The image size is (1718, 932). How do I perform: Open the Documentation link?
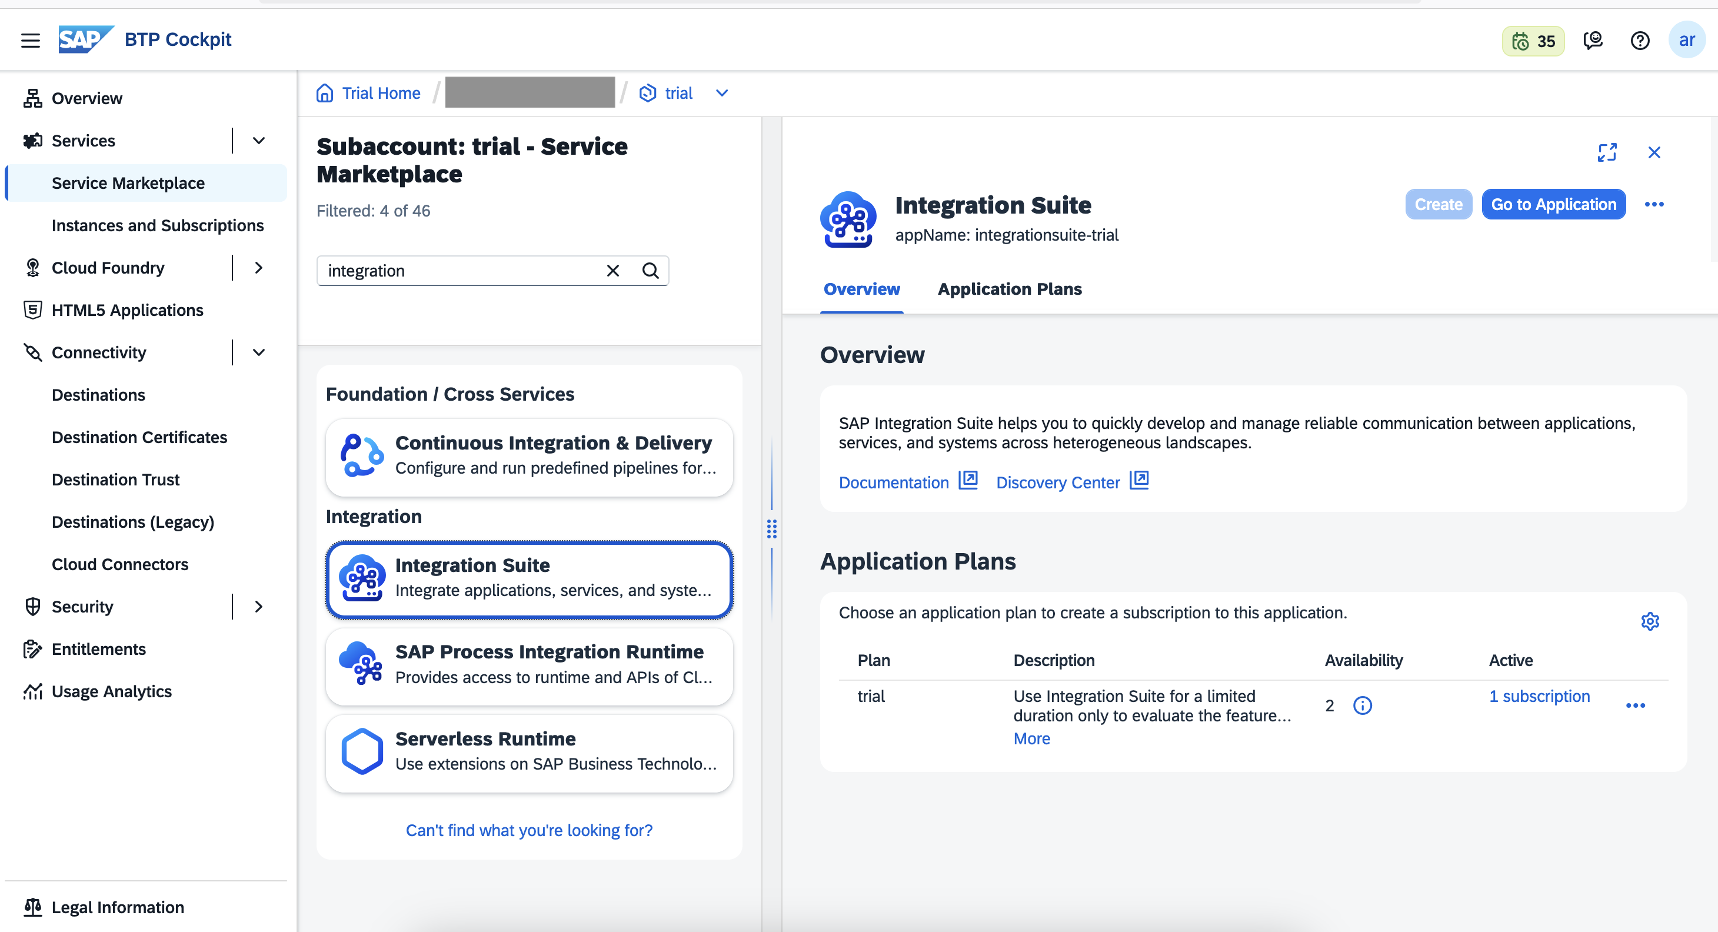[893, 482]
